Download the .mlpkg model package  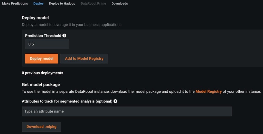41,127
